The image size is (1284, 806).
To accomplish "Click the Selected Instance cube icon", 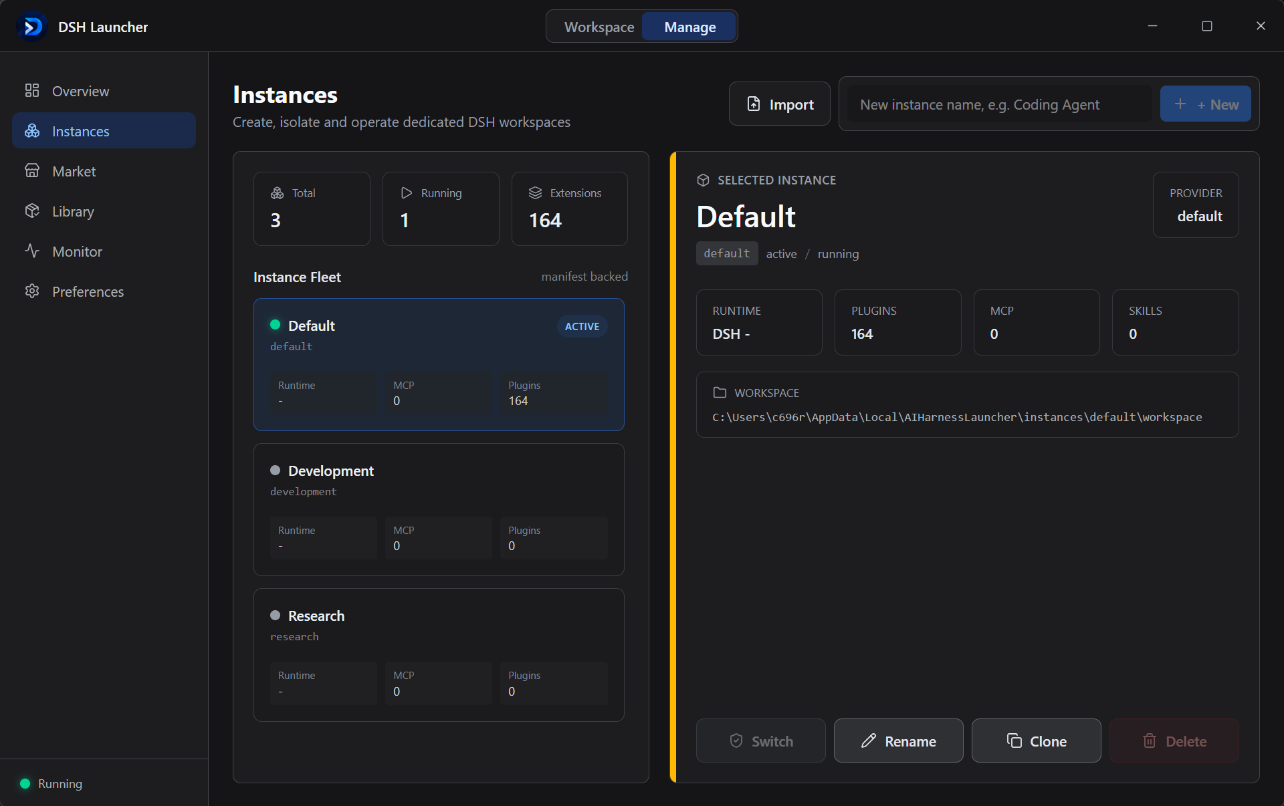I will [703, 180].
